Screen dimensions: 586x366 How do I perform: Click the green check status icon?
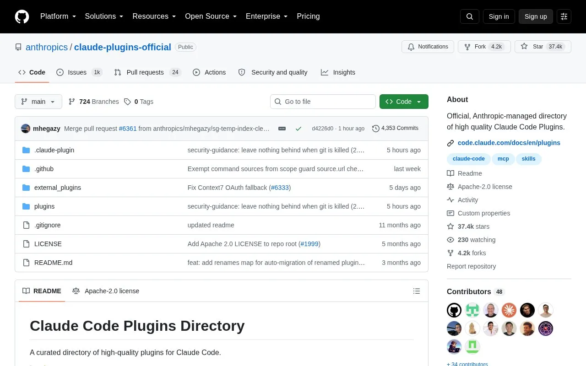coord(298,129)
